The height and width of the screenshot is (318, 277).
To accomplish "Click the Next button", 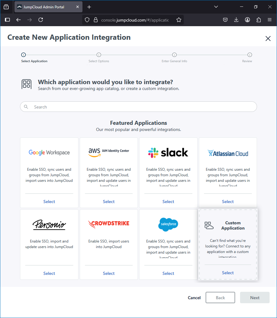I will click(x=255, y=298).
